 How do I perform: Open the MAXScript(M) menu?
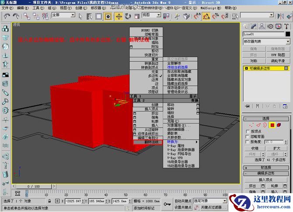(x=211, y=8)
